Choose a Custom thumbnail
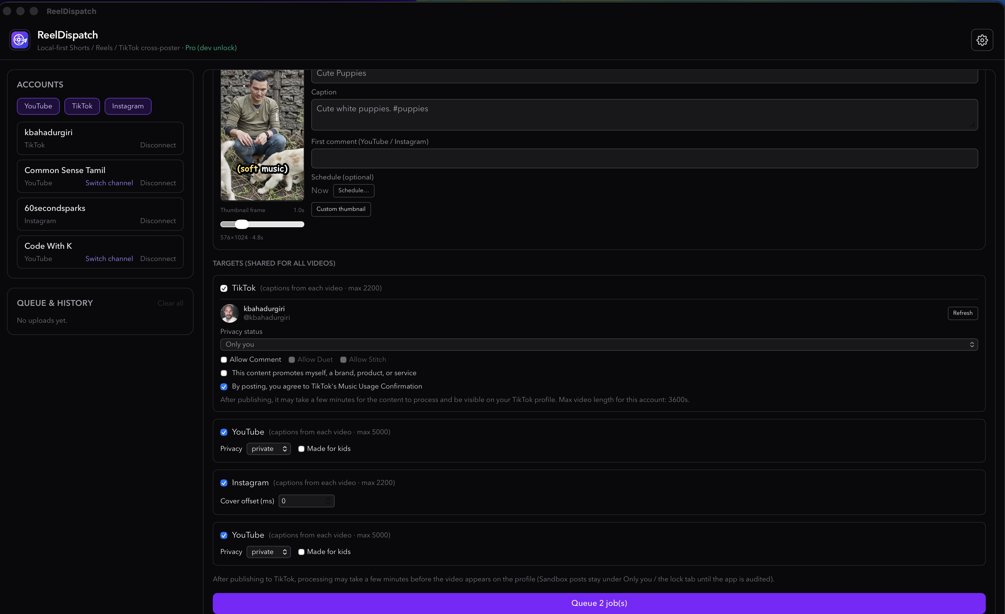 [x=341, y=209]
